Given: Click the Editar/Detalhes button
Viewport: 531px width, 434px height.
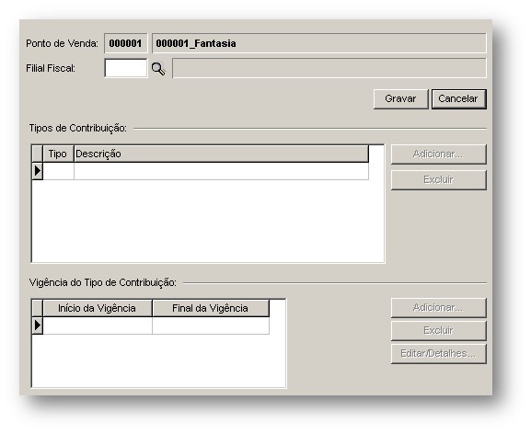Looking at the screenshot, I should pos(439,353).
